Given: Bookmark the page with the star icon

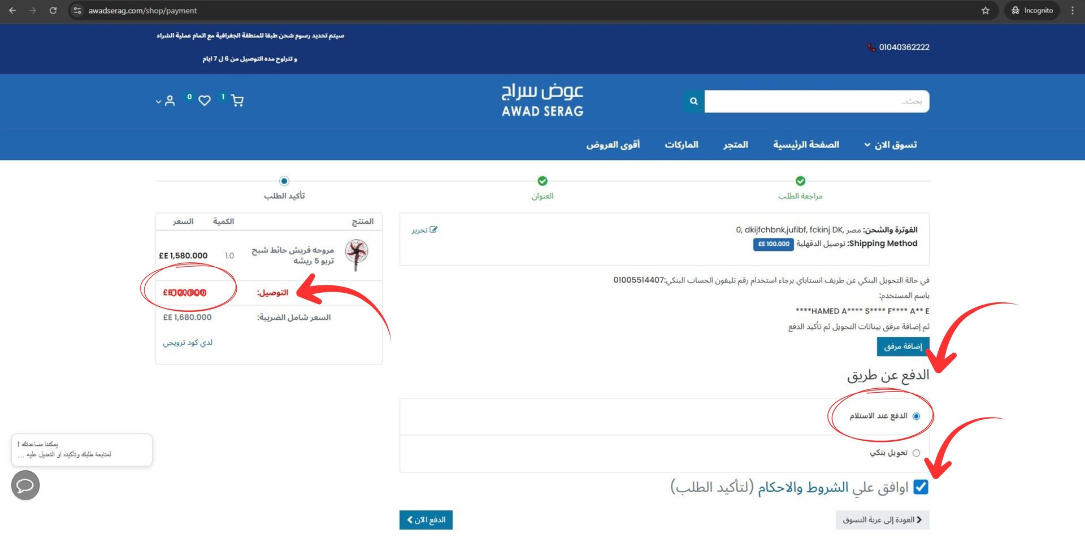Looking at the screenshot, I should click(x=985, y=10).
